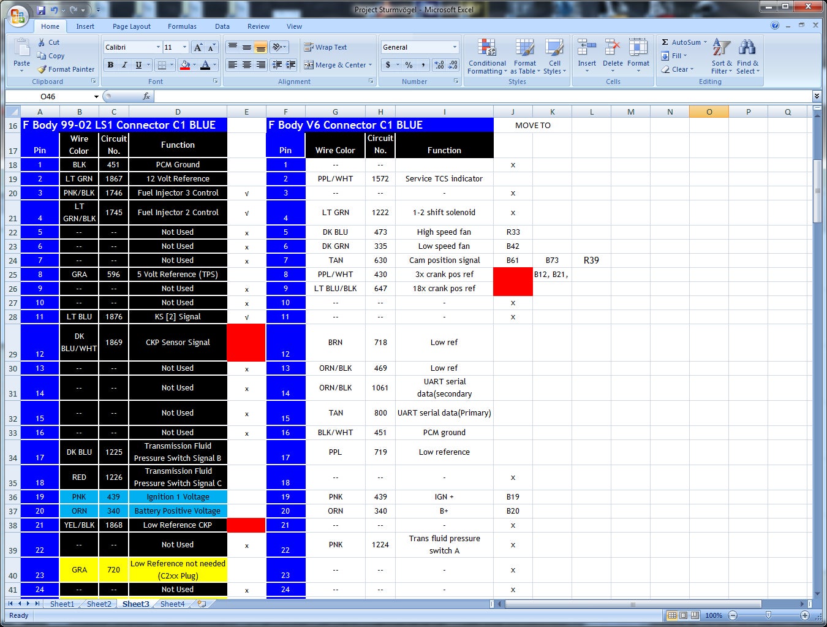Click the Cut scissors icon
The height and width of the screenshot is (627, 827).
click(42, 42)
